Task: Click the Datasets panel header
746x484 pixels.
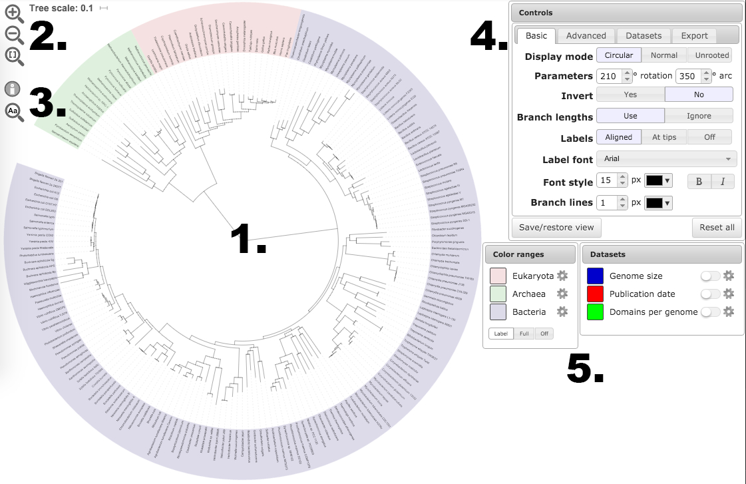Action: (x=662, y=254)
